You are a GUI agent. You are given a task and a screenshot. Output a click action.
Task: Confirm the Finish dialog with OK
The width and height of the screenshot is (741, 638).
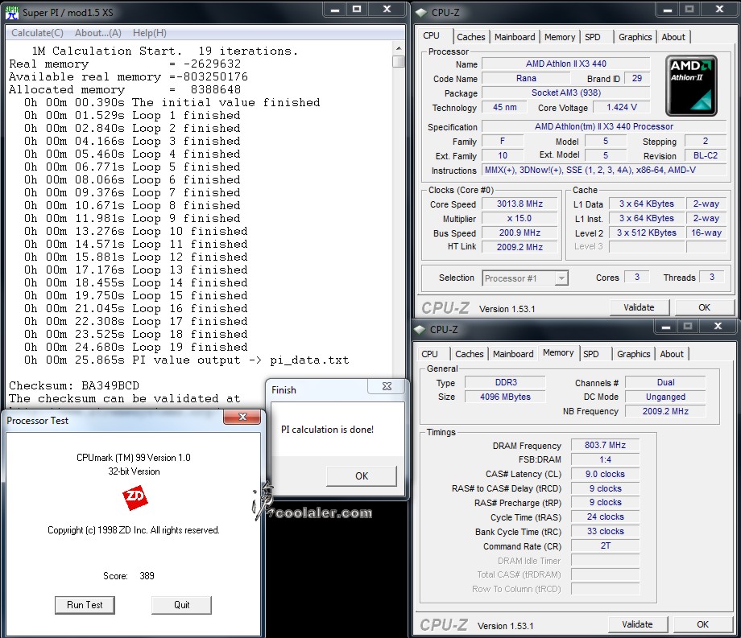(362, 476)
